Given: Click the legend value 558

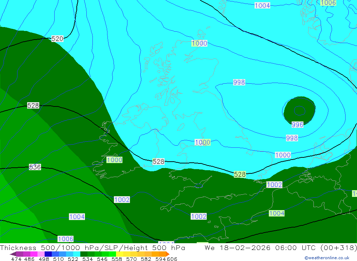Looking at the screenshot, I should tap(117, 259).
